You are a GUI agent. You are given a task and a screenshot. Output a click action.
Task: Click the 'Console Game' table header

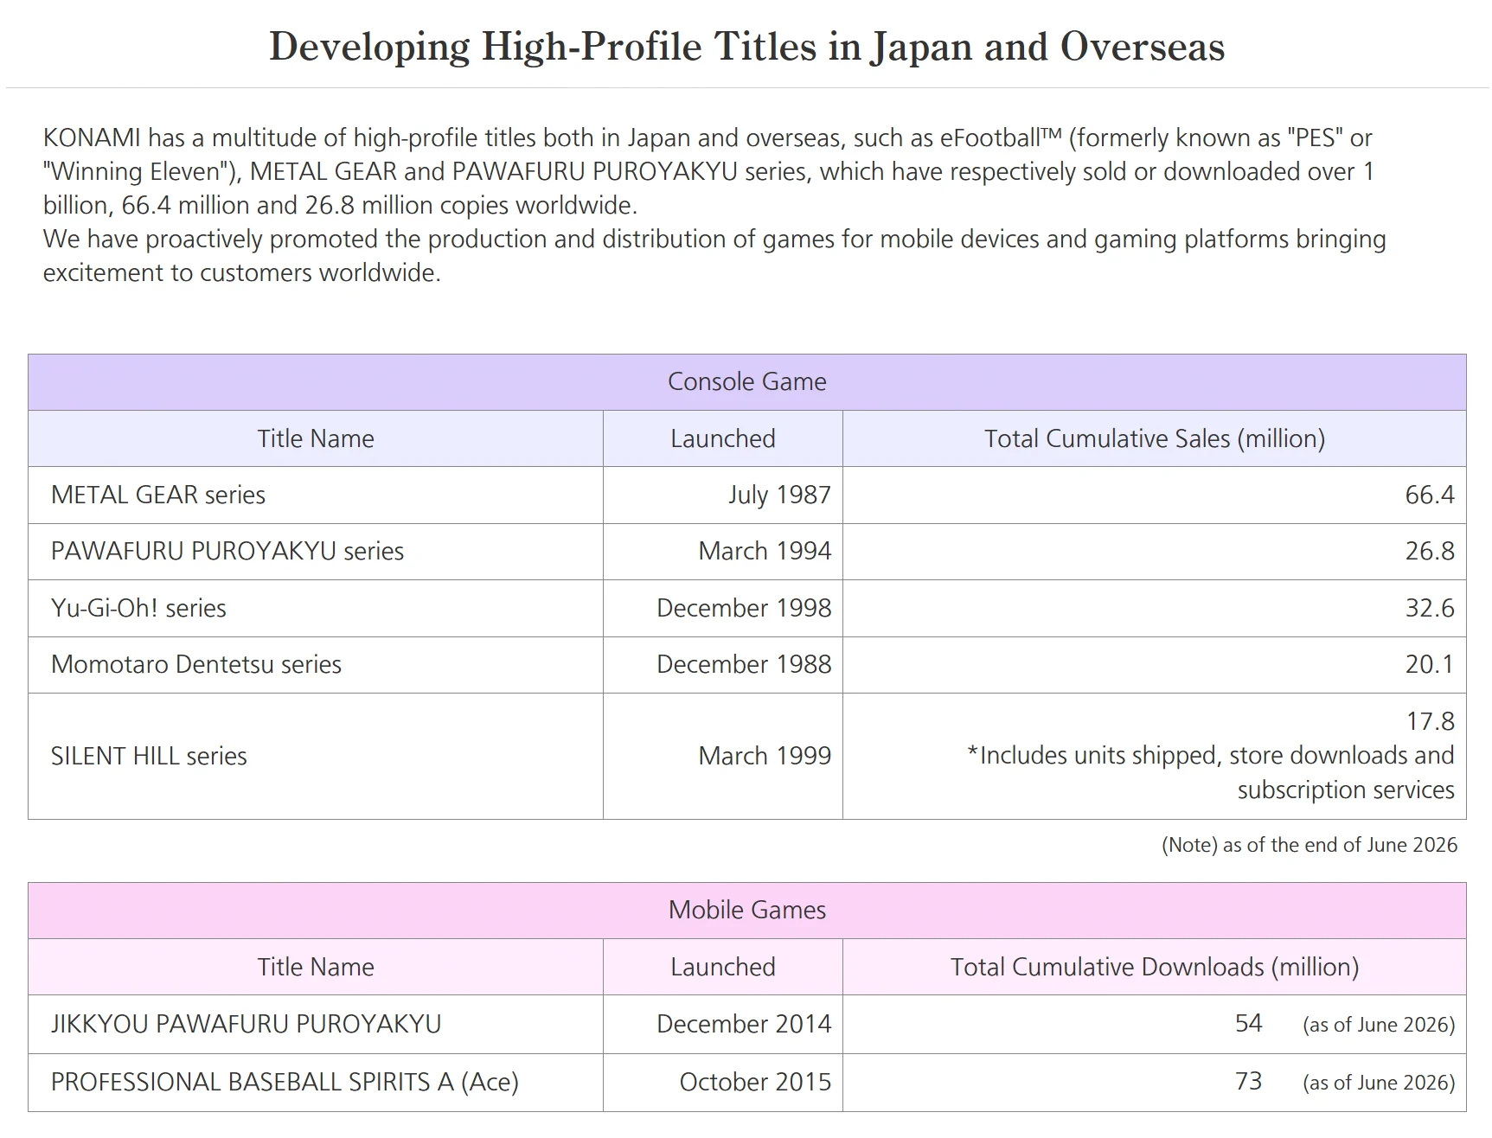[746, 381]
